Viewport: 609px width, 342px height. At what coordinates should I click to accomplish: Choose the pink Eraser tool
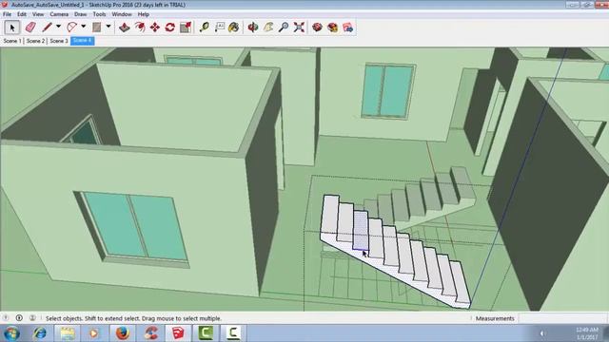[30, 28]
